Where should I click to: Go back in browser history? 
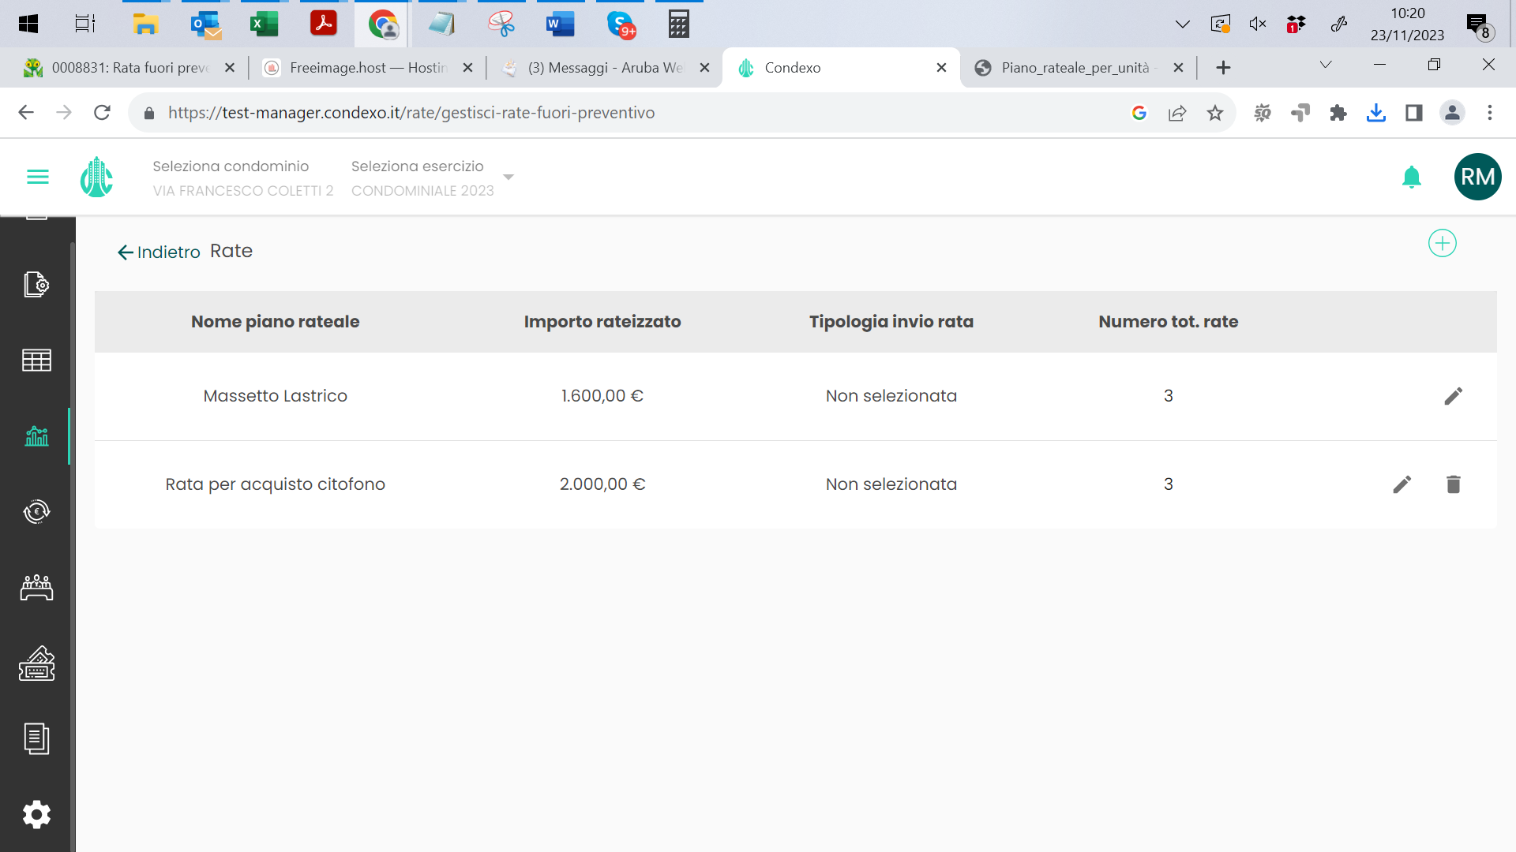[26, 113]
